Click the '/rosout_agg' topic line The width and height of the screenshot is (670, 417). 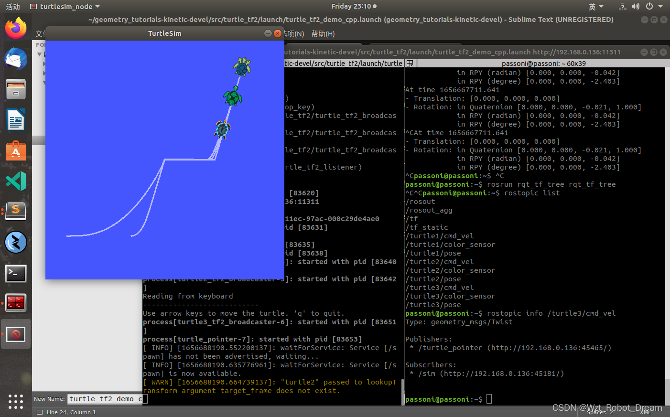(429, 210)
